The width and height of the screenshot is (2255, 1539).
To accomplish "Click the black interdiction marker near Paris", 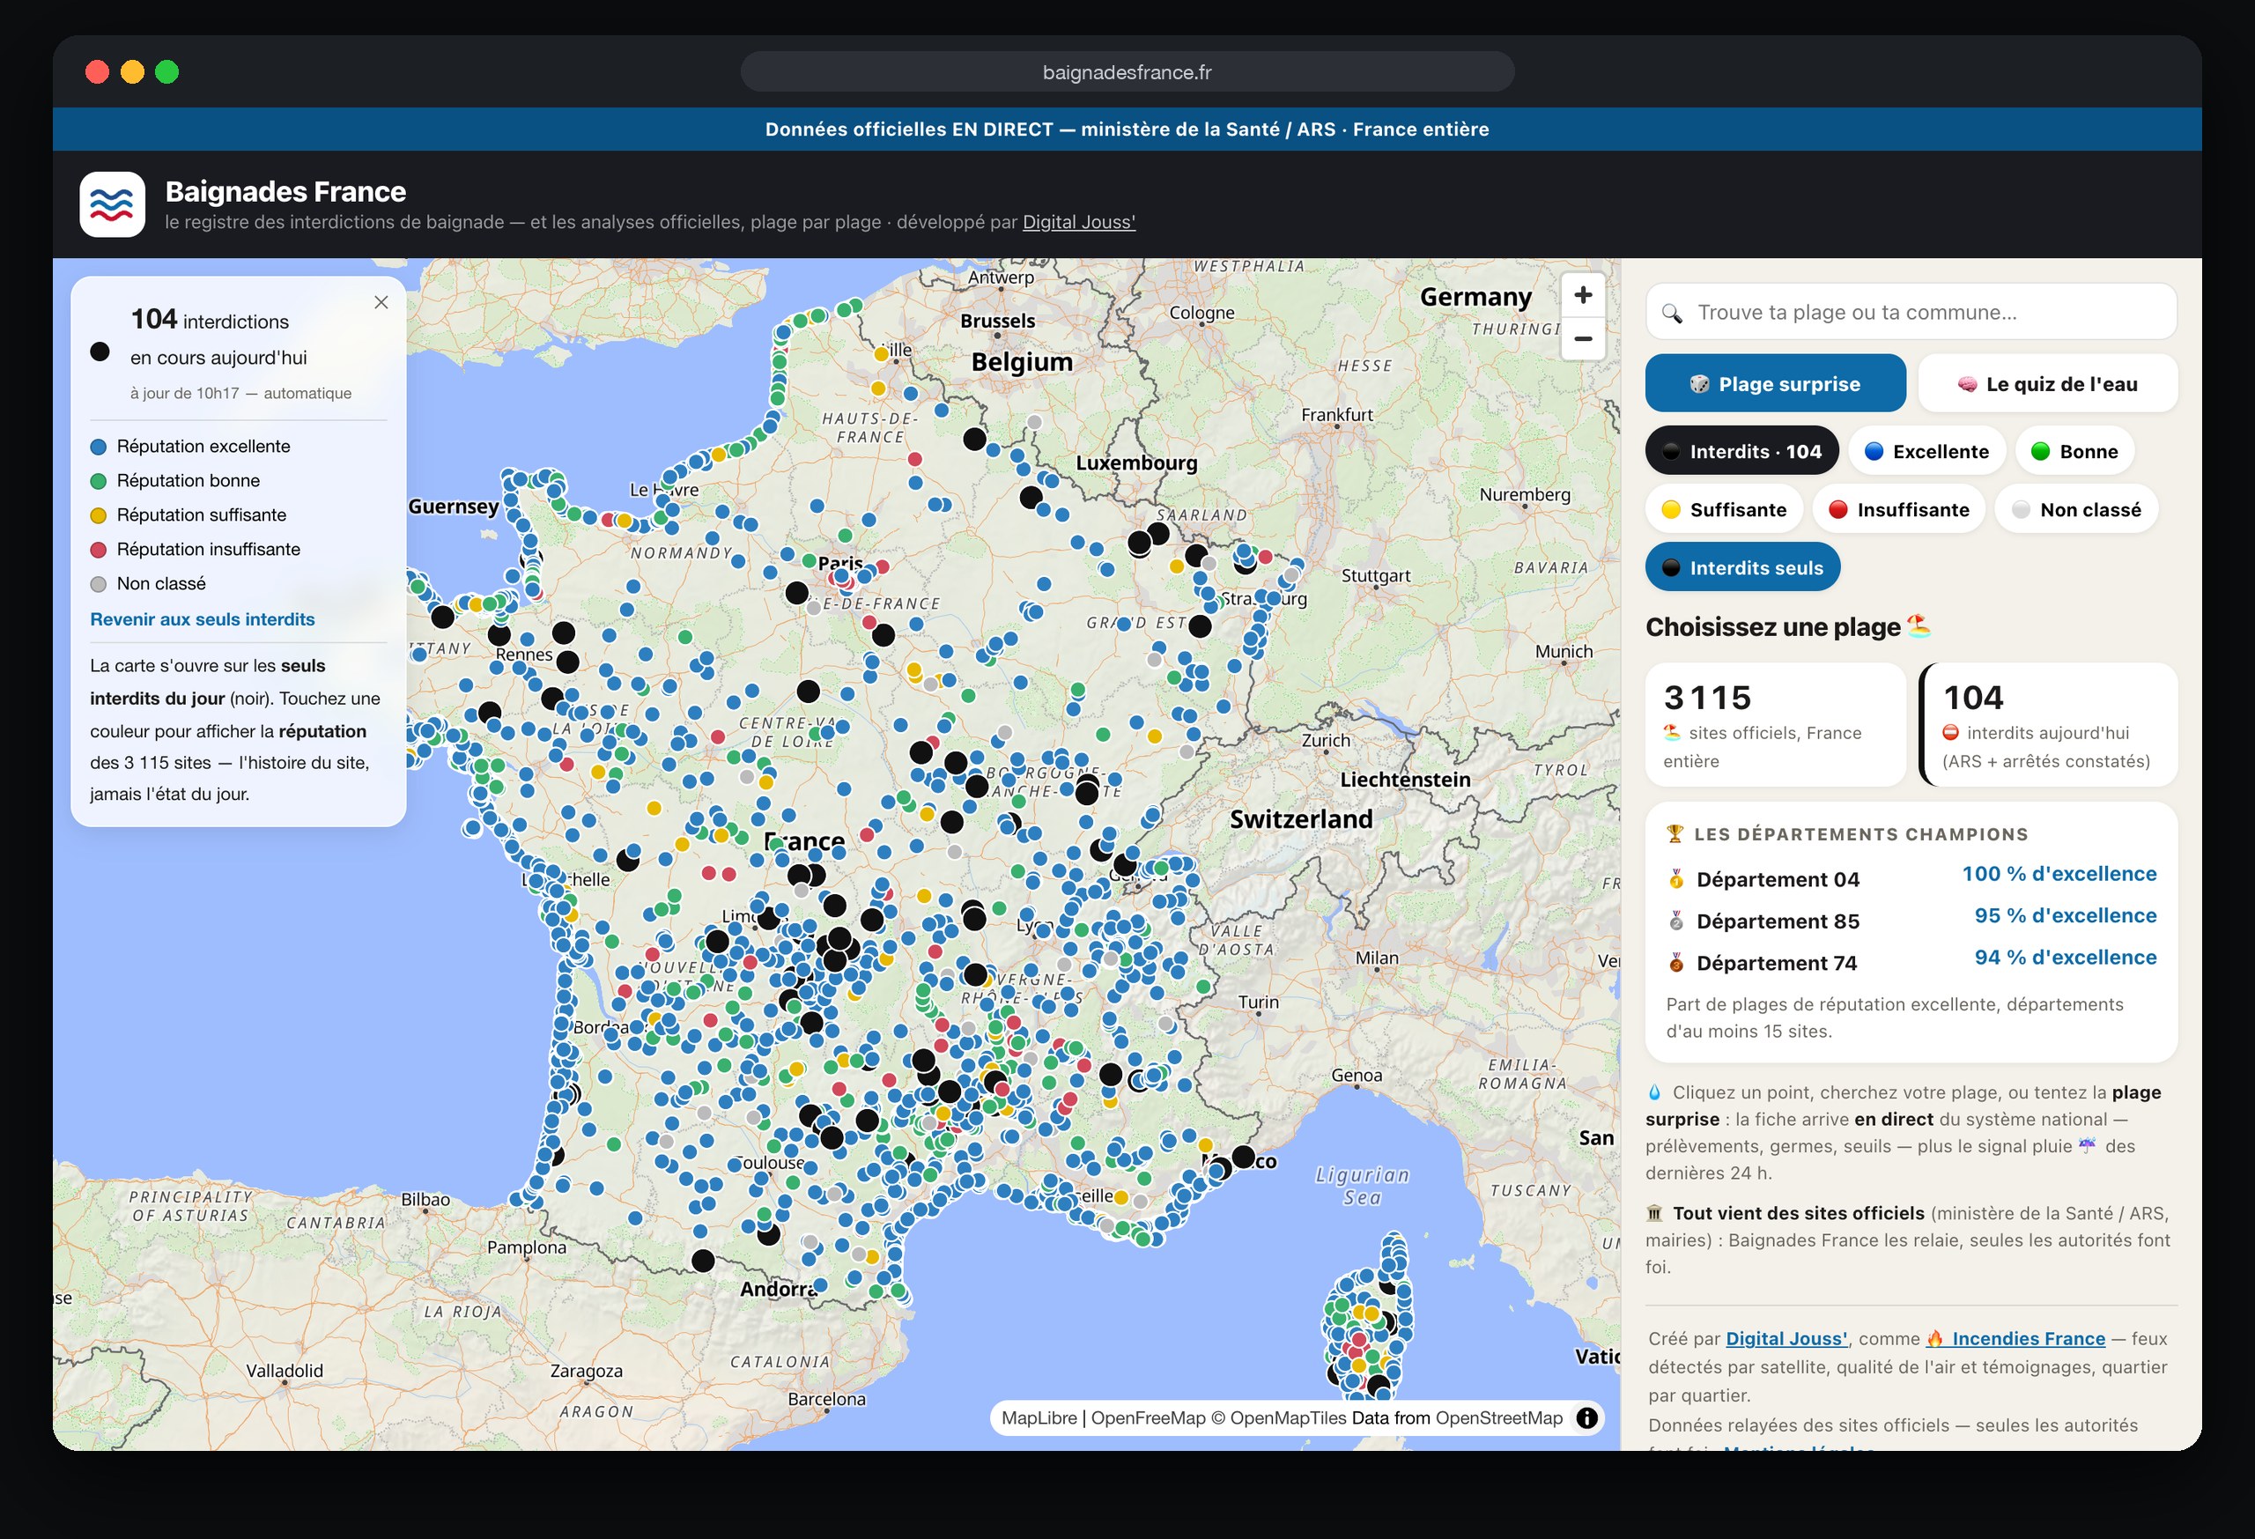I will [796, 592].
